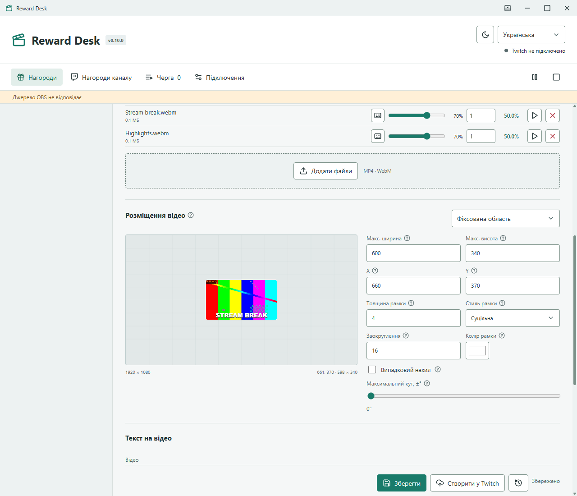Click weight field for Highlights.webm
This screenshot has height=496, width=577.
click(x=481, y=136)
